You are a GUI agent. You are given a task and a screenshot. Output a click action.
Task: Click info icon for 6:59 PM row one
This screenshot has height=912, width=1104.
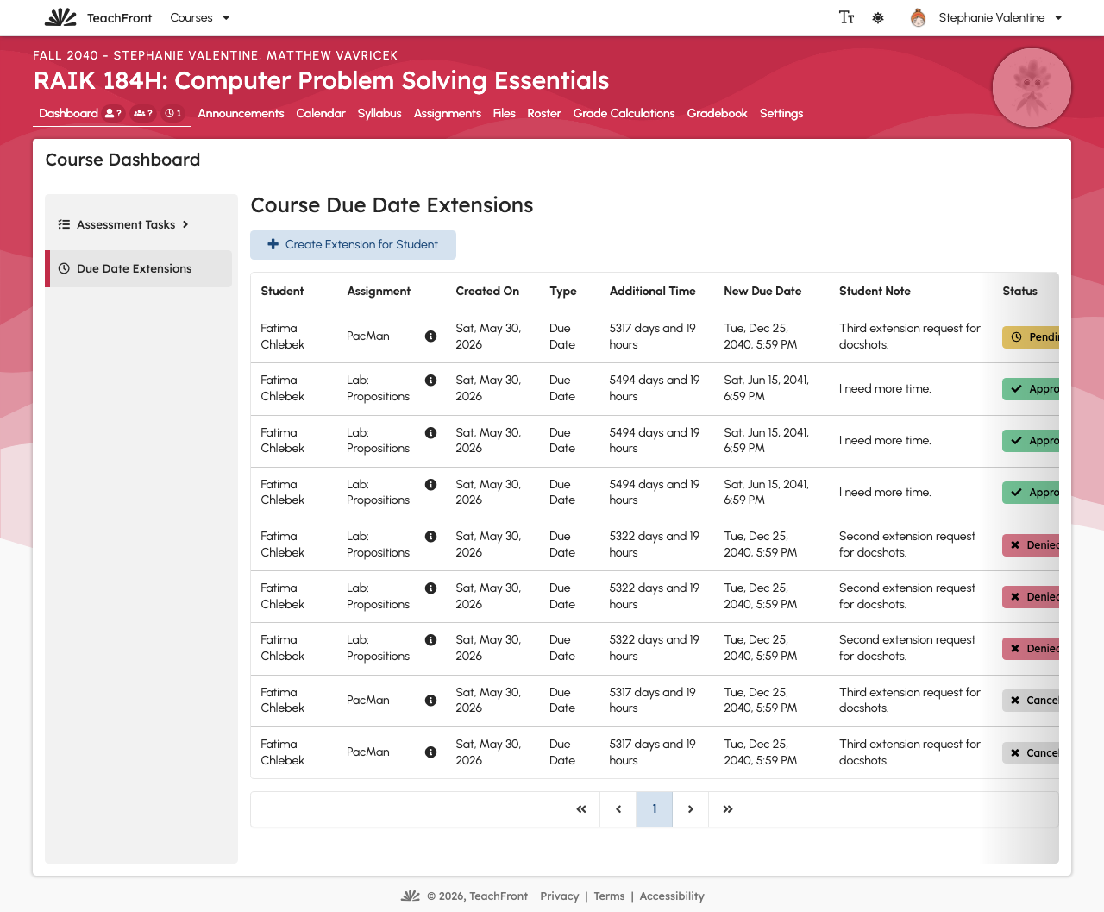click(430, 381)
